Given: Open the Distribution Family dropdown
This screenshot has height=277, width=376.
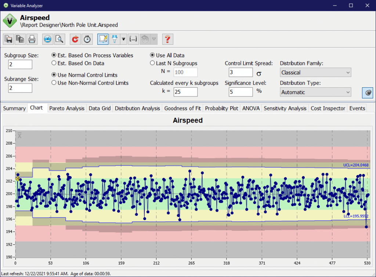Looking at the screenshot, I should [315, 73].
